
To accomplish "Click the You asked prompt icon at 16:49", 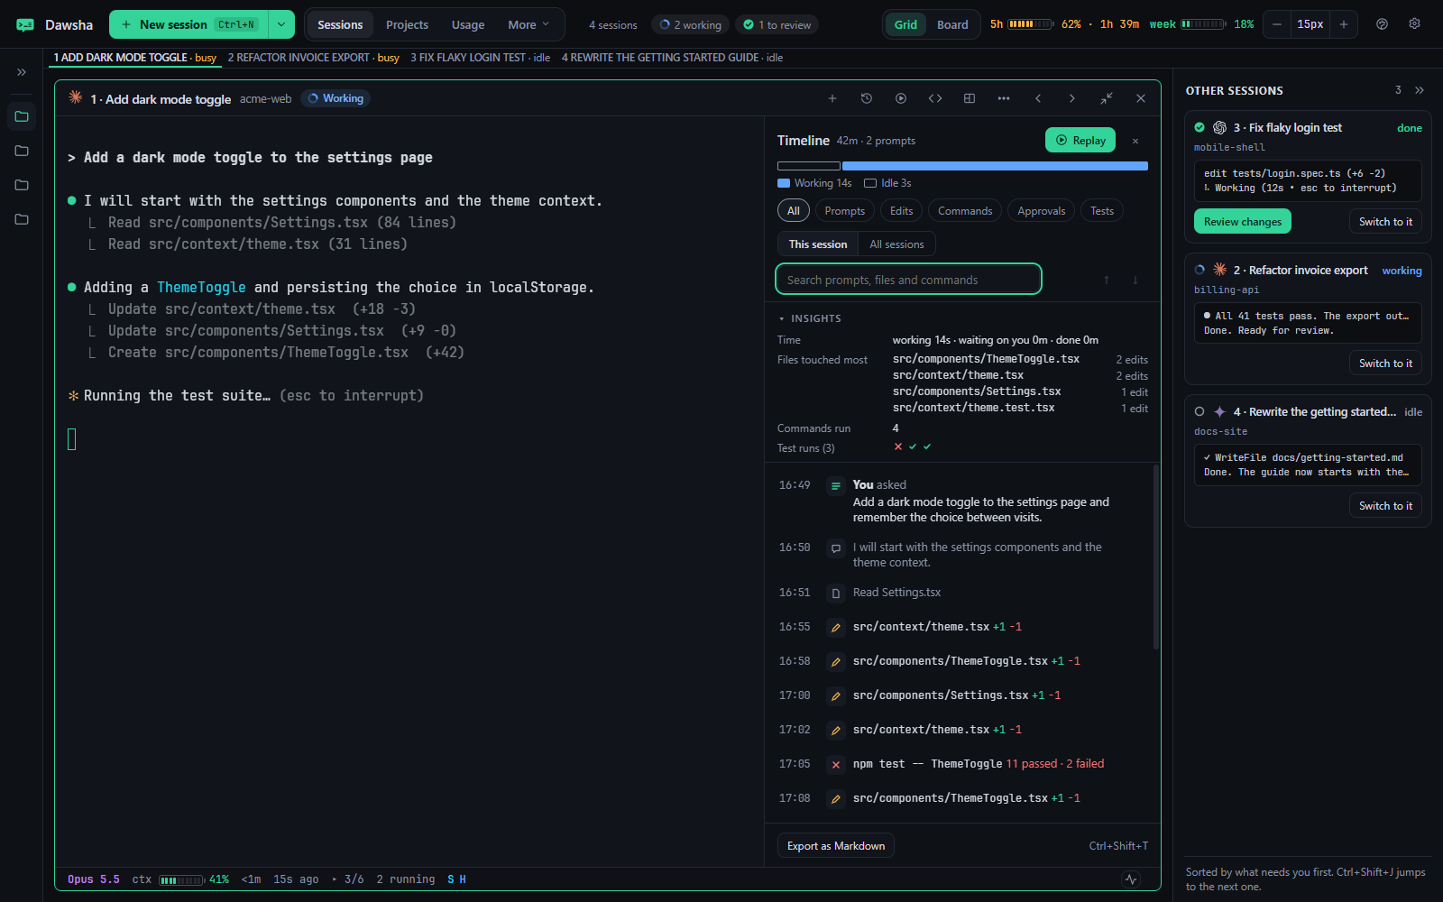I will (836, 485).
